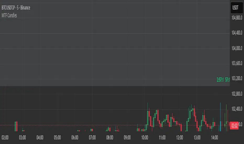Screen dimensions: 244x144
Task: Click the 14:00 time axis label
Action: pyautogui.click(x=215, y=138)
